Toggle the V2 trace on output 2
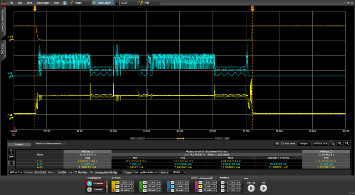Viewport: 355px width, 195px height. pos(145,183)
